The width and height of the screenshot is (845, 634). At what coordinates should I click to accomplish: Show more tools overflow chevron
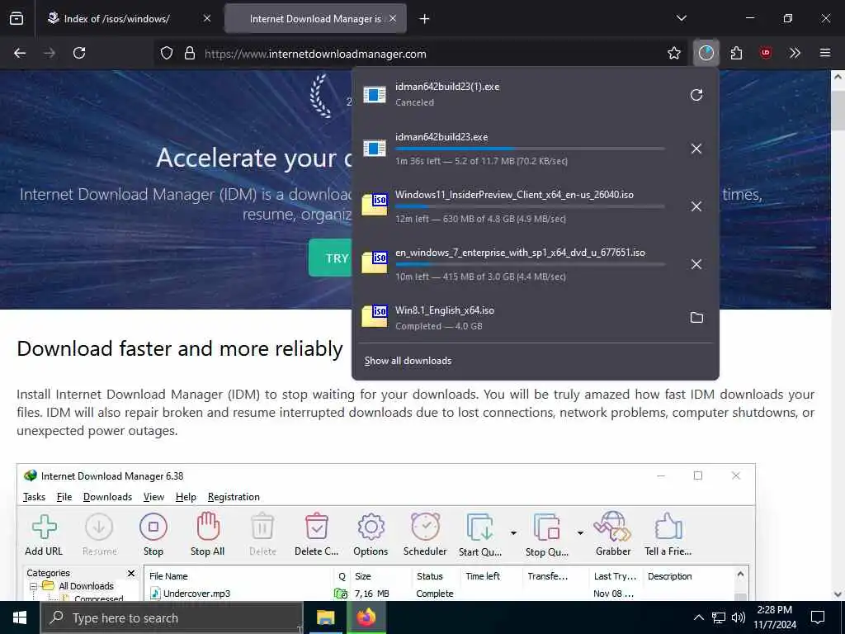795,53
